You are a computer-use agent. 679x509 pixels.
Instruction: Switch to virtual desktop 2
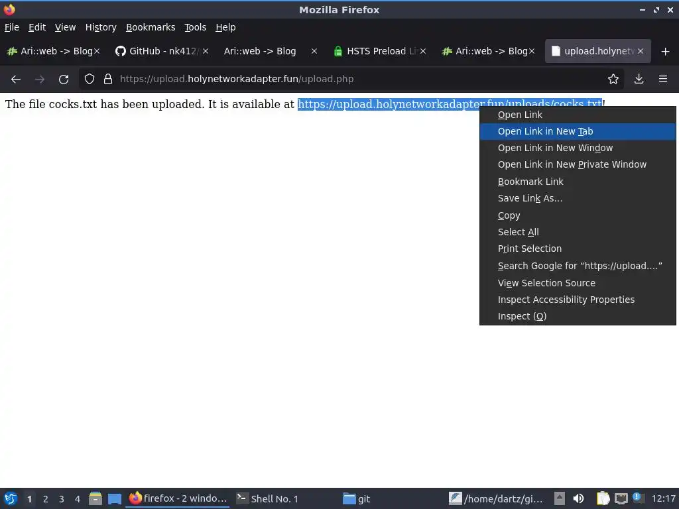coord(46,499)
